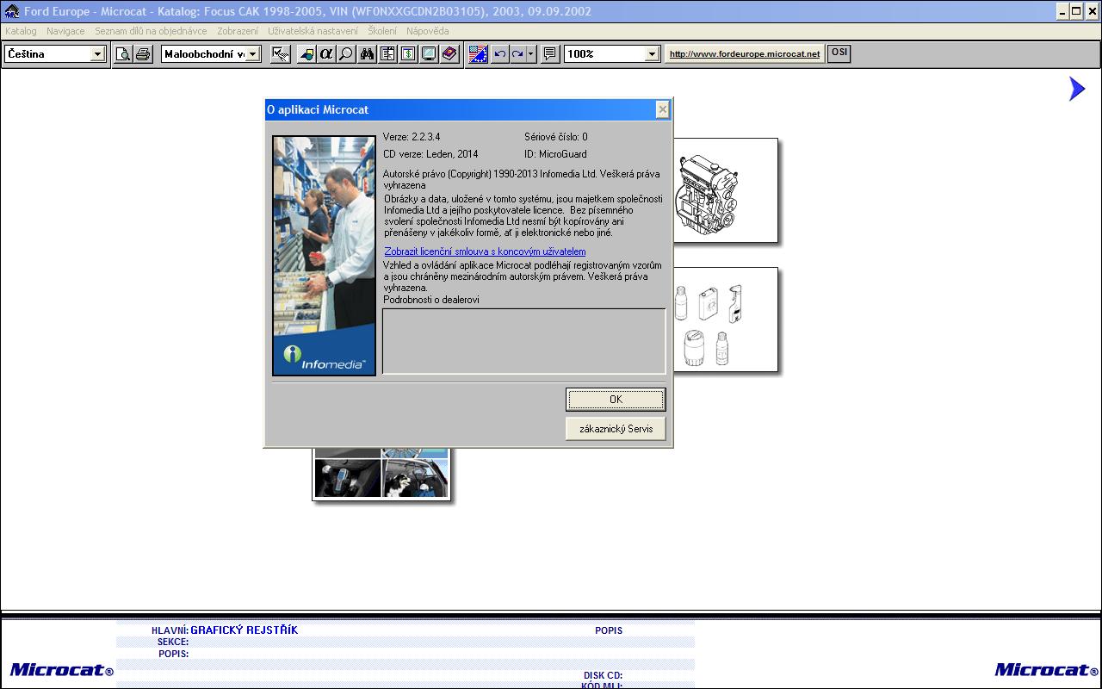Screen dimensions: 1102x689
Task: Click the undo arrow icon
Action: [499, 54]
